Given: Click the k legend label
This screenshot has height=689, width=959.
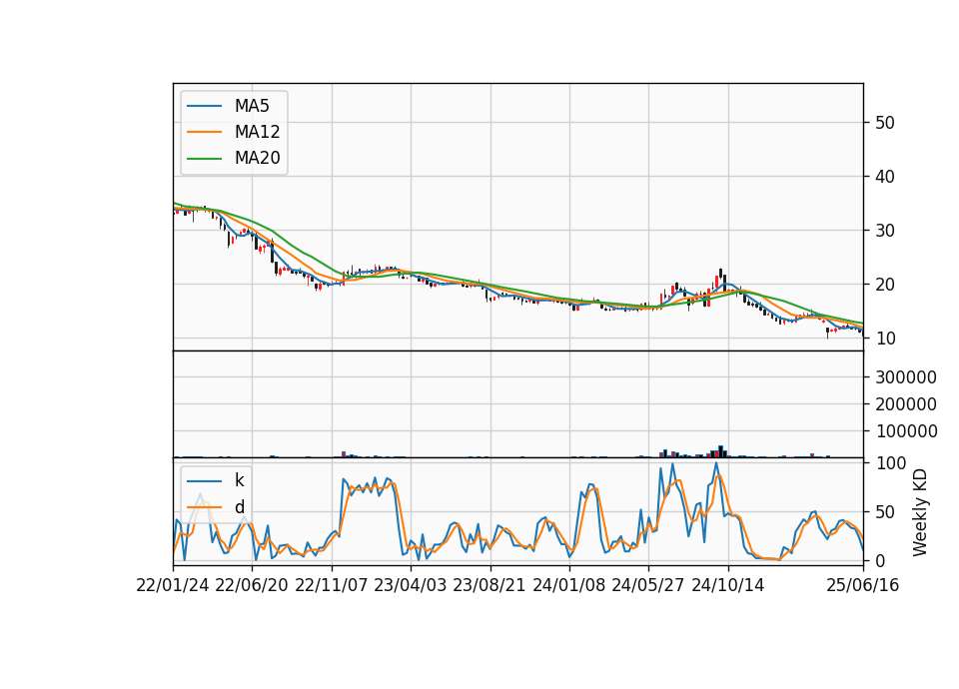Looking at the screenshot, I should (239, 480).
